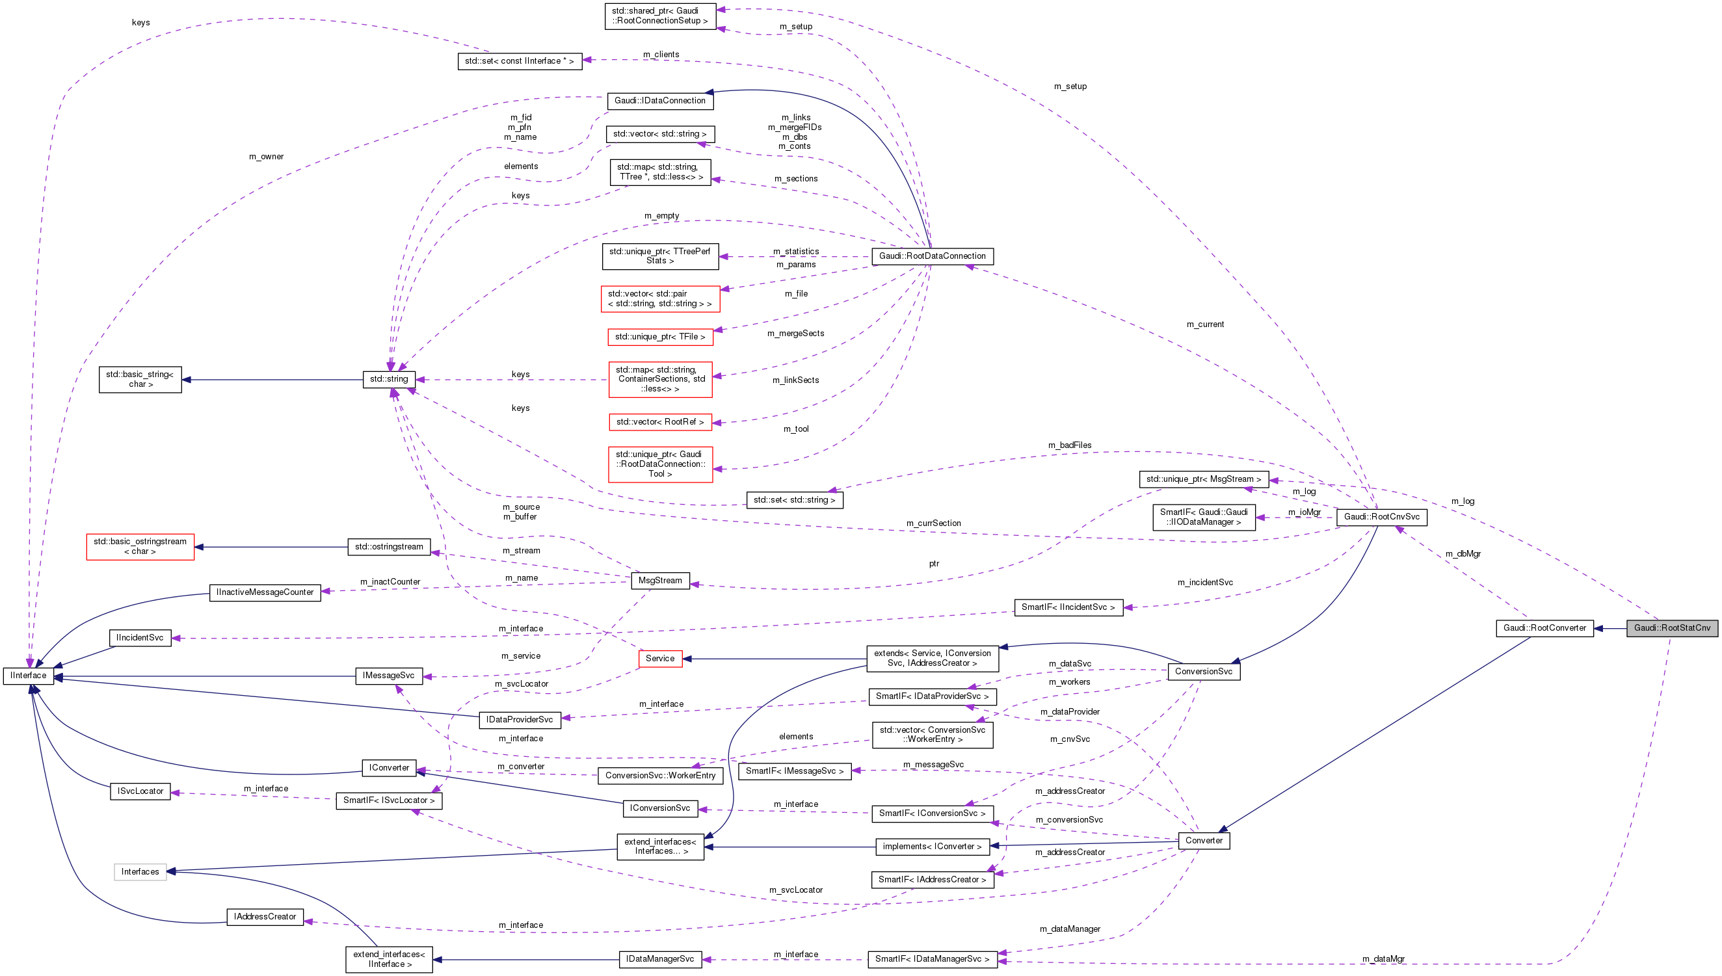Open the IInterface node
Screen dimensions: 1722x976
[x=28, y=676]
